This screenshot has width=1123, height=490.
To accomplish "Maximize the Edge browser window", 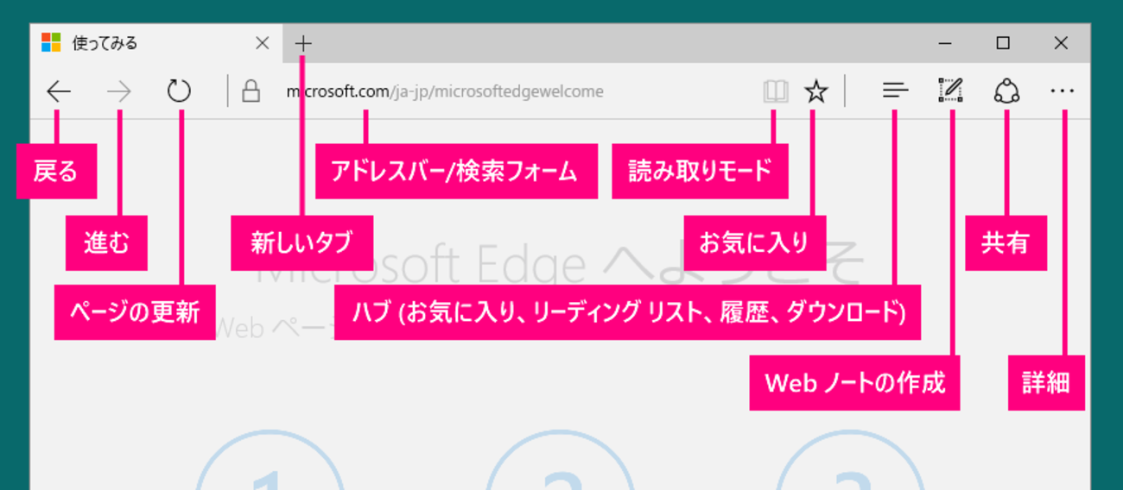I will tap(1003, 43).
